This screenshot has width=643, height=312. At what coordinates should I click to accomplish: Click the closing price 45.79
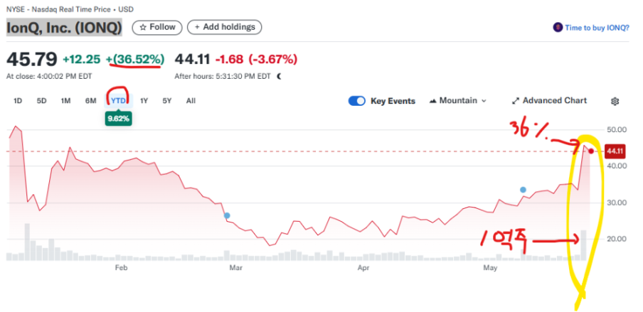pos(31,60)
